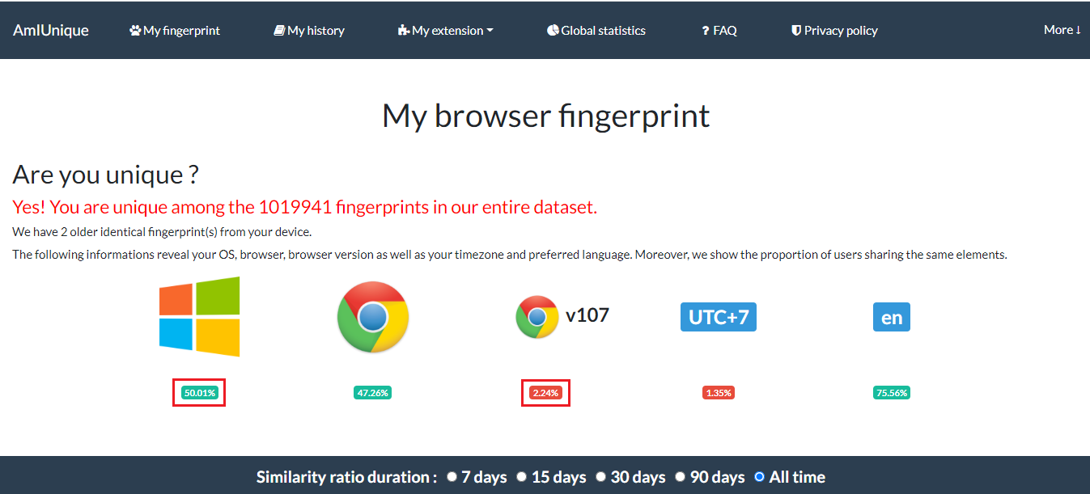This screenshot has width=1090, height=494.
Task: Select the 7 days similarity duration
Action: pyautogui.click(x=452, y=477)
